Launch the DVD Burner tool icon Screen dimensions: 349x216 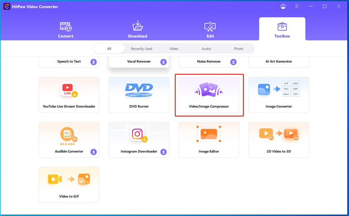(x=139, y=90)
